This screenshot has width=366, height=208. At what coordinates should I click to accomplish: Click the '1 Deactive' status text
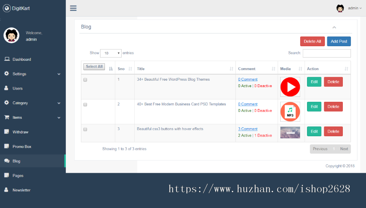263,135
